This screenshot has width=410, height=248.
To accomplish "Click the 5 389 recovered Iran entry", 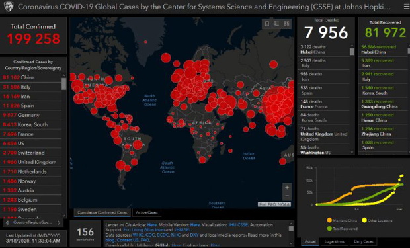I will pyautogui.click(x=383, y=63).
